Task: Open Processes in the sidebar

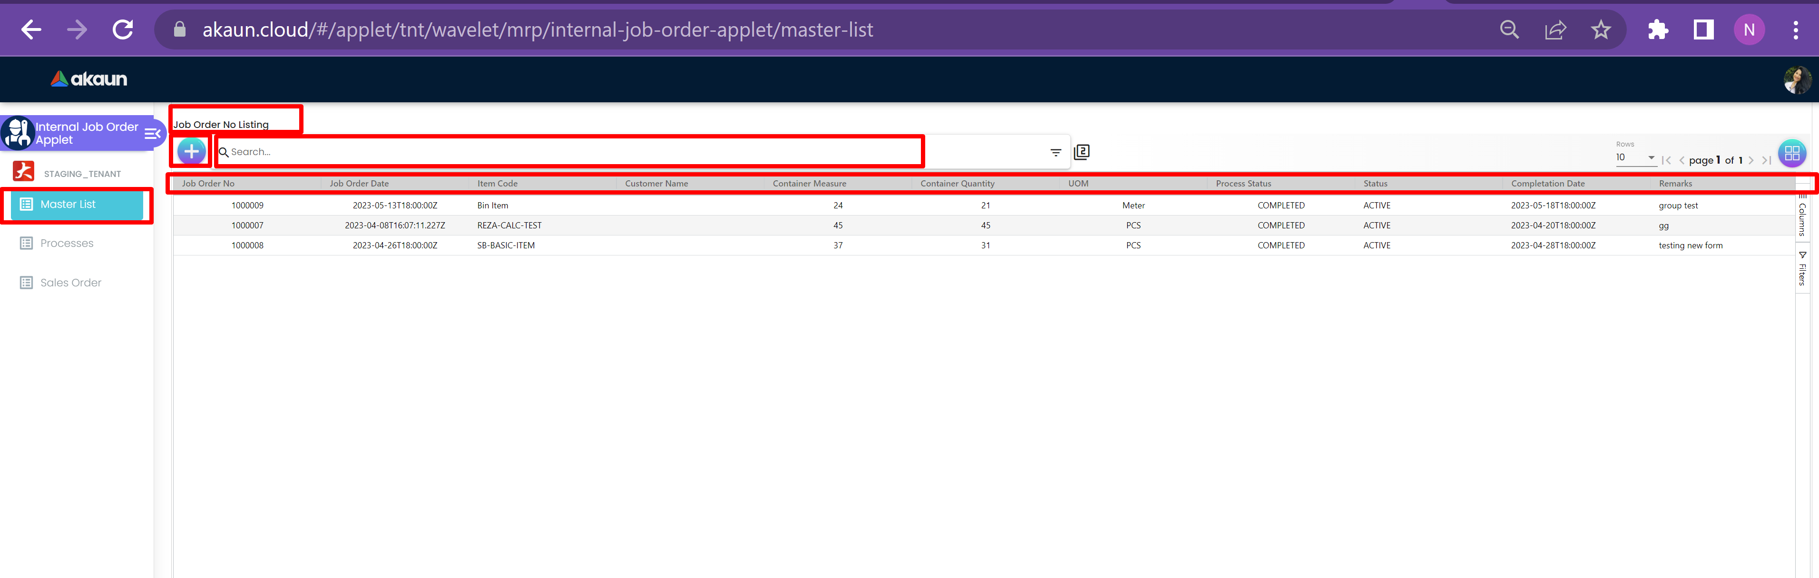Action: 67,243
